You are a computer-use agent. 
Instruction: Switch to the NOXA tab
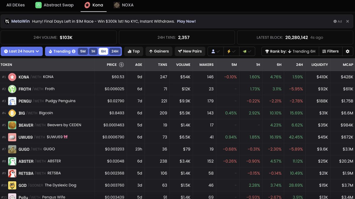tap(124, 5)
